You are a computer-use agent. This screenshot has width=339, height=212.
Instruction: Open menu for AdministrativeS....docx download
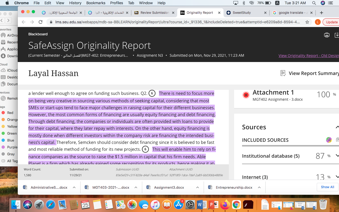tap(74, 187)
